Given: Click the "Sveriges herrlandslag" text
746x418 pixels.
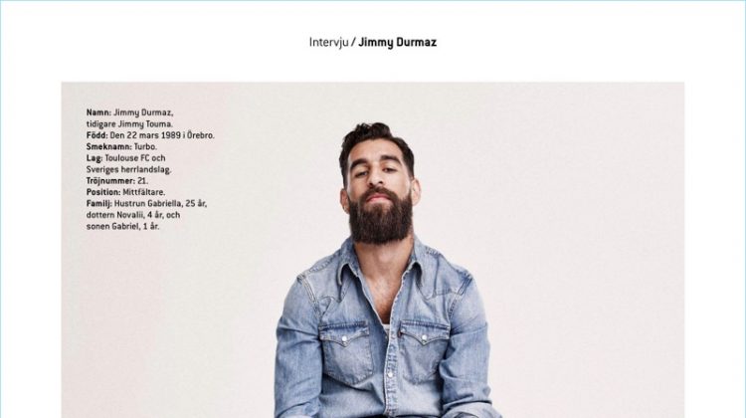Looking at the screenshot, I should (128, 169).
